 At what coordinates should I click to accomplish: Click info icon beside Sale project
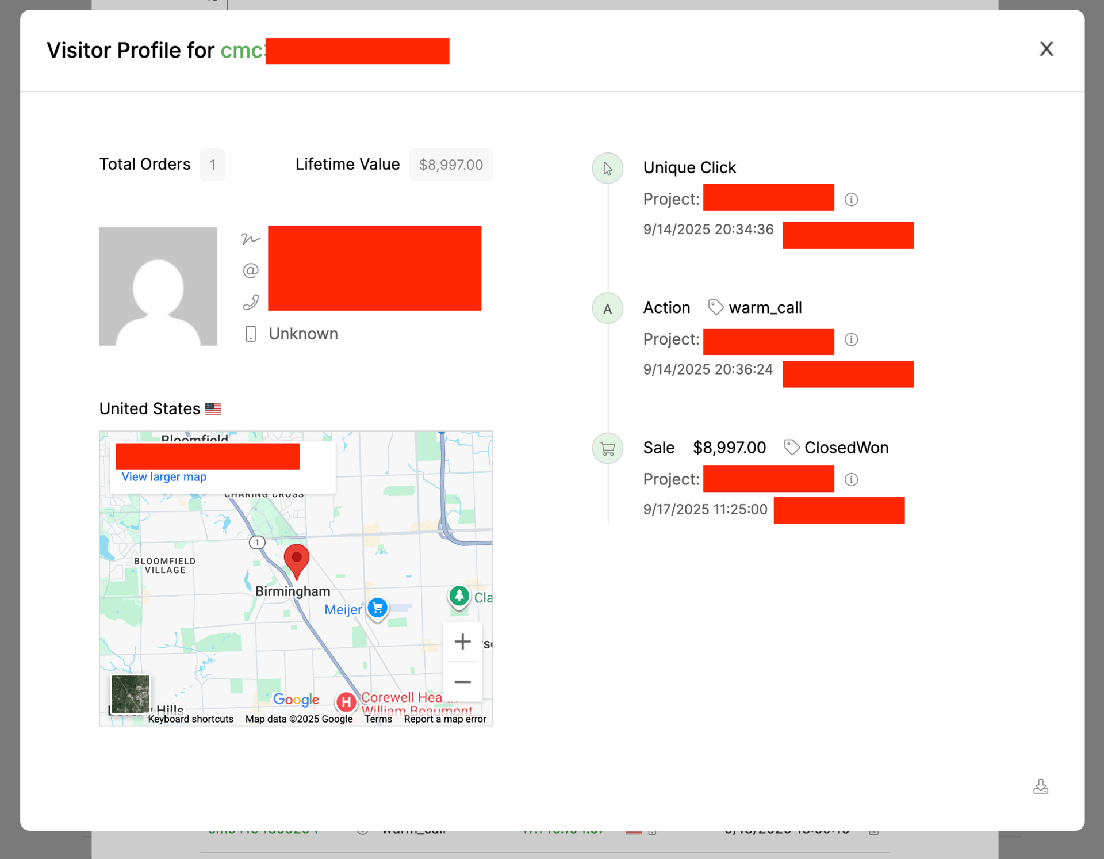pyautogui.click(x=851, y=479)
